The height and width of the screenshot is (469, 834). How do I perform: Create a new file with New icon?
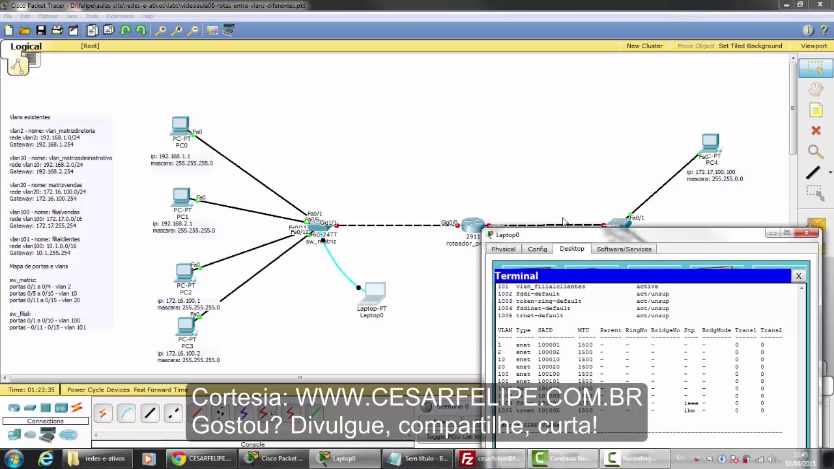(x=8, y=30)
